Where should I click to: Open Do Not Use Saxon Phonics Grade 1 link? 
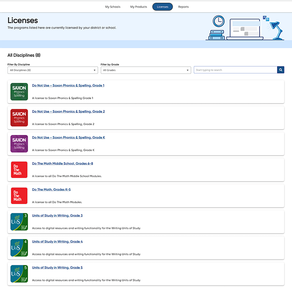[x=68, y=86]
